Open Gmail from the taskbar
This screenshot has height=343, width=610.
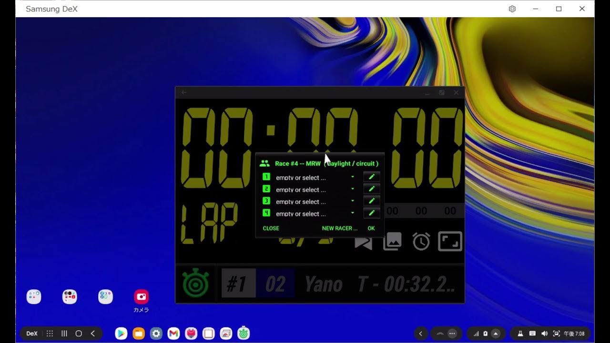point(173,333)
